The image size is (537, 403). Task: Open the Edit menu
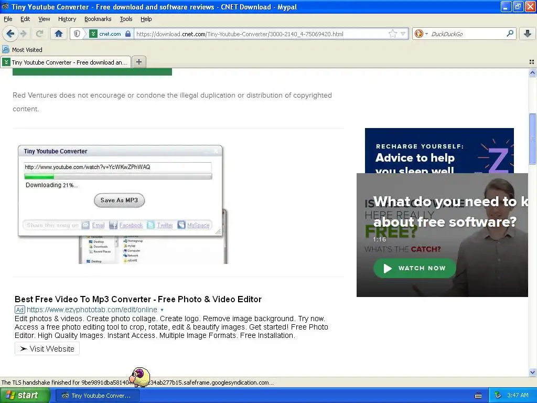click(x=25, y=19)
